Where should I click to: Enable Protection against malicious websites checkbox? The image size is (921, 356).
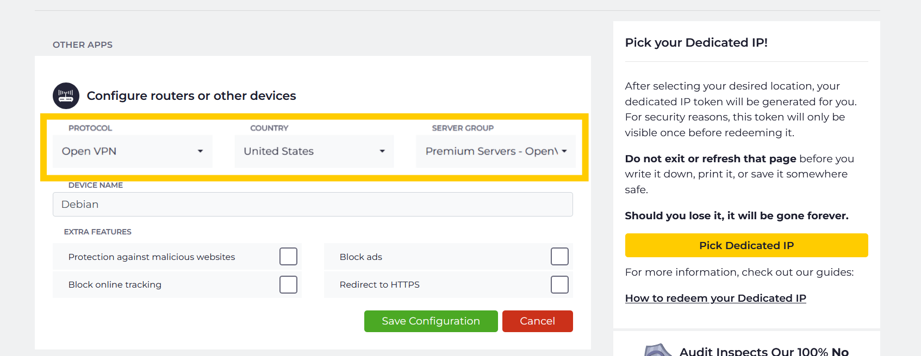[x=288, y=257]
